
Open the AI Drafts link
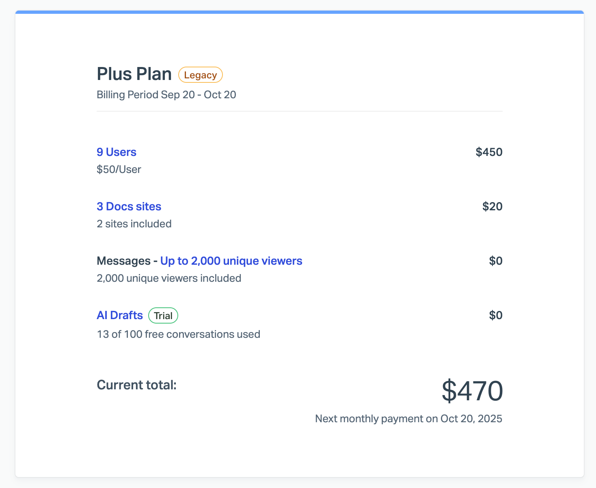[x=120, y=315]
